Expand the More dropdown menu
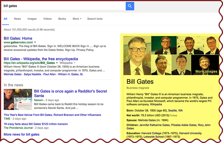 tap(77, 19)
